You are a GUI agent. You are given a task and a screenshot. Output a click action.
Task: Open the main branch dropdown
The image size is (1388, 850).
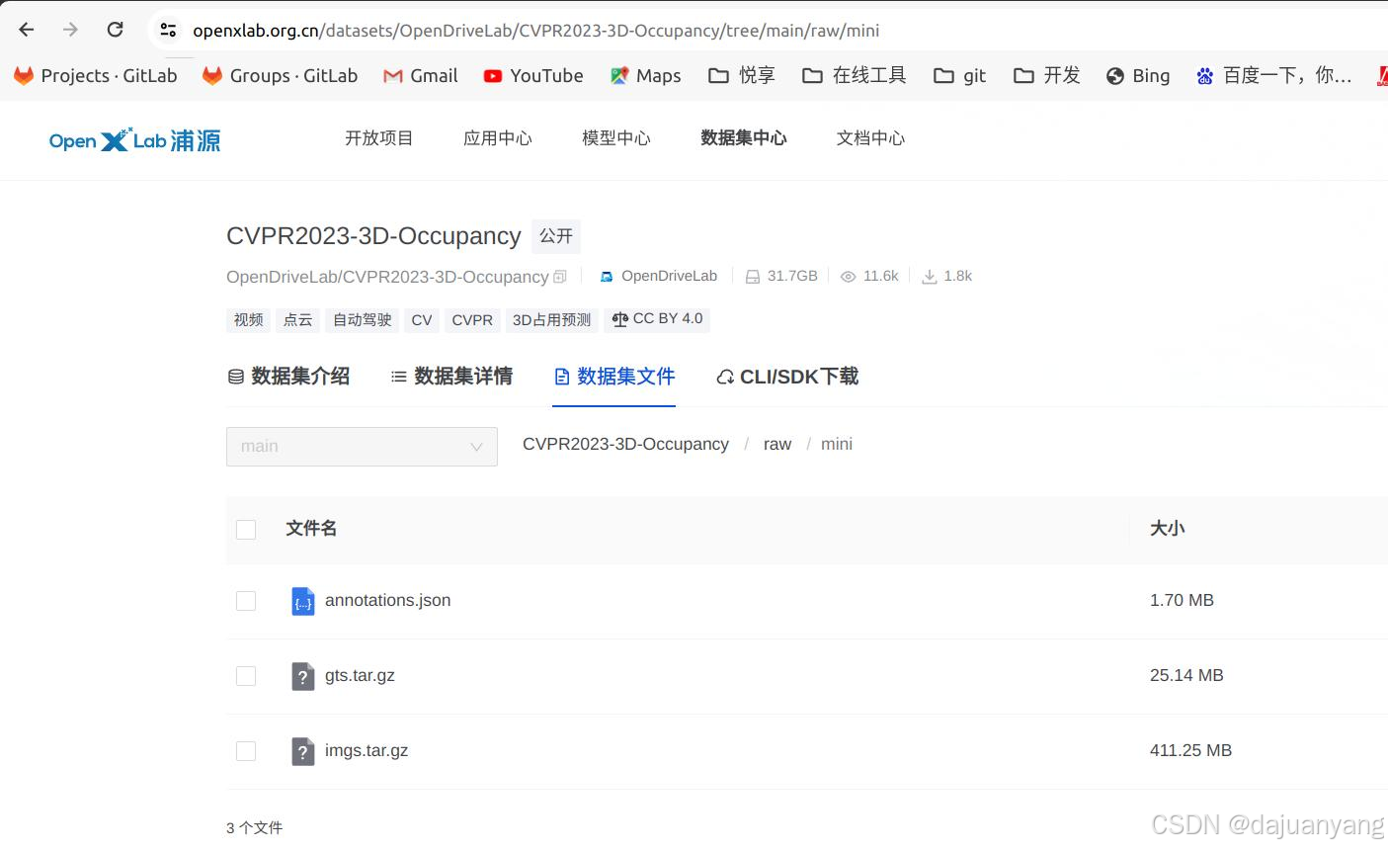(362, 447)
